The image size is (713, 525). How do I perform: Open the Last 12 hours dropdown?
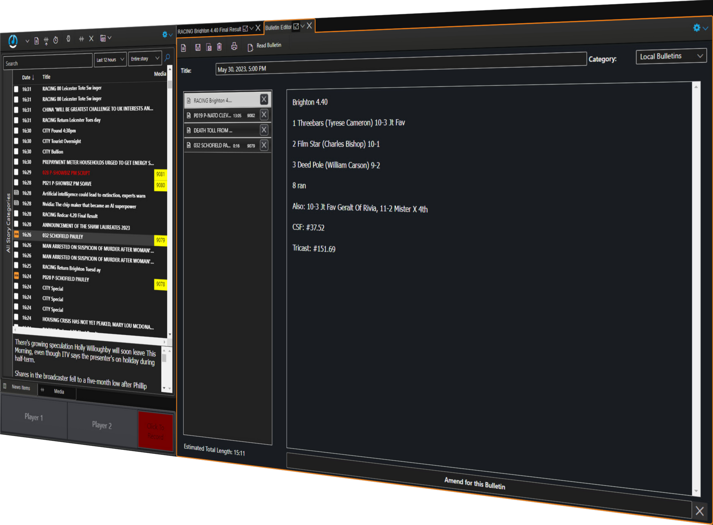(x=110, y=59)
